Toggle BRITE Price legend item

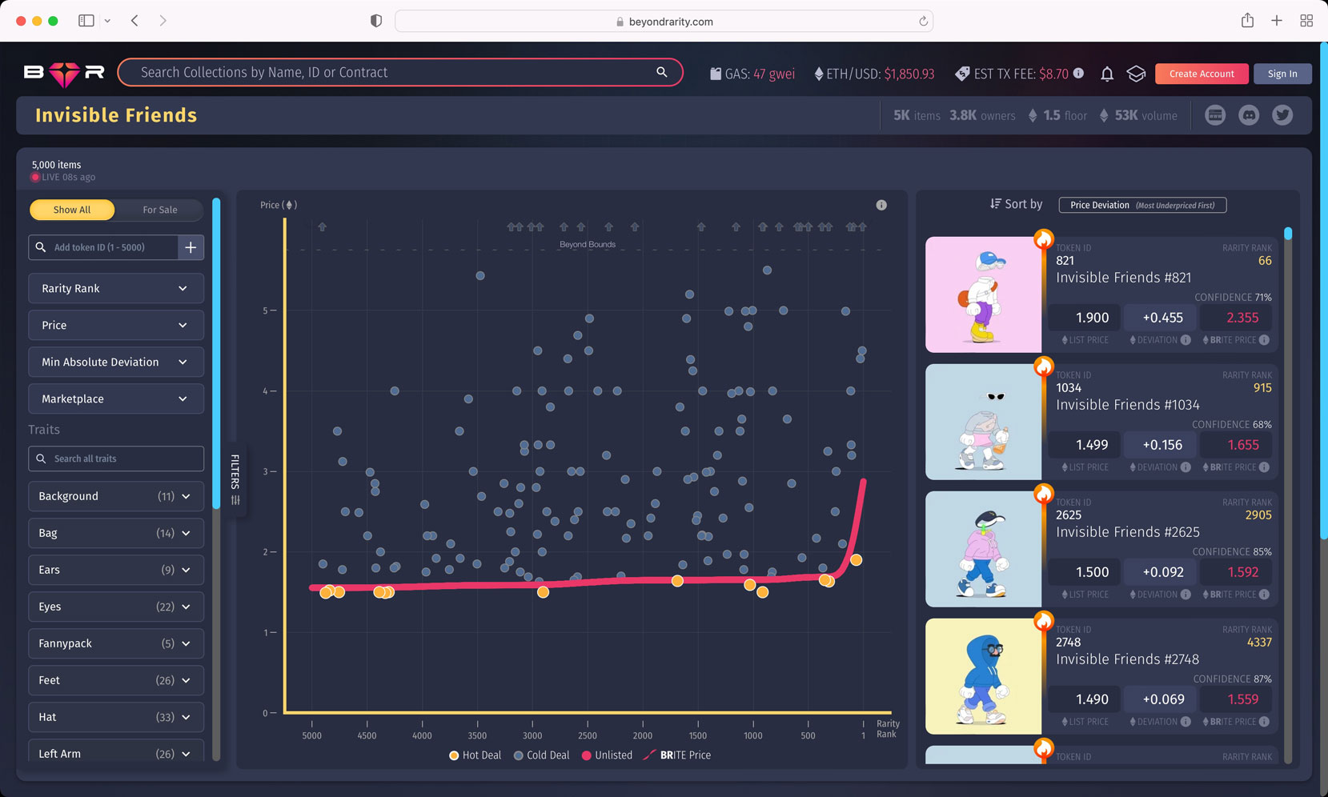click(677, 755)
